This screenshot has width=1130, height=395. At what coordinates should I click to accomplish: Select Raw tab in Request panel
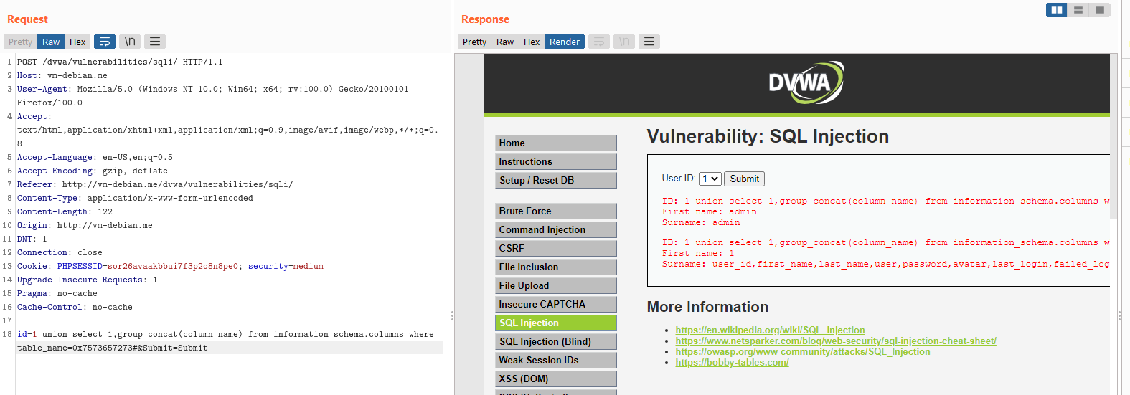[x=51, y=42]
